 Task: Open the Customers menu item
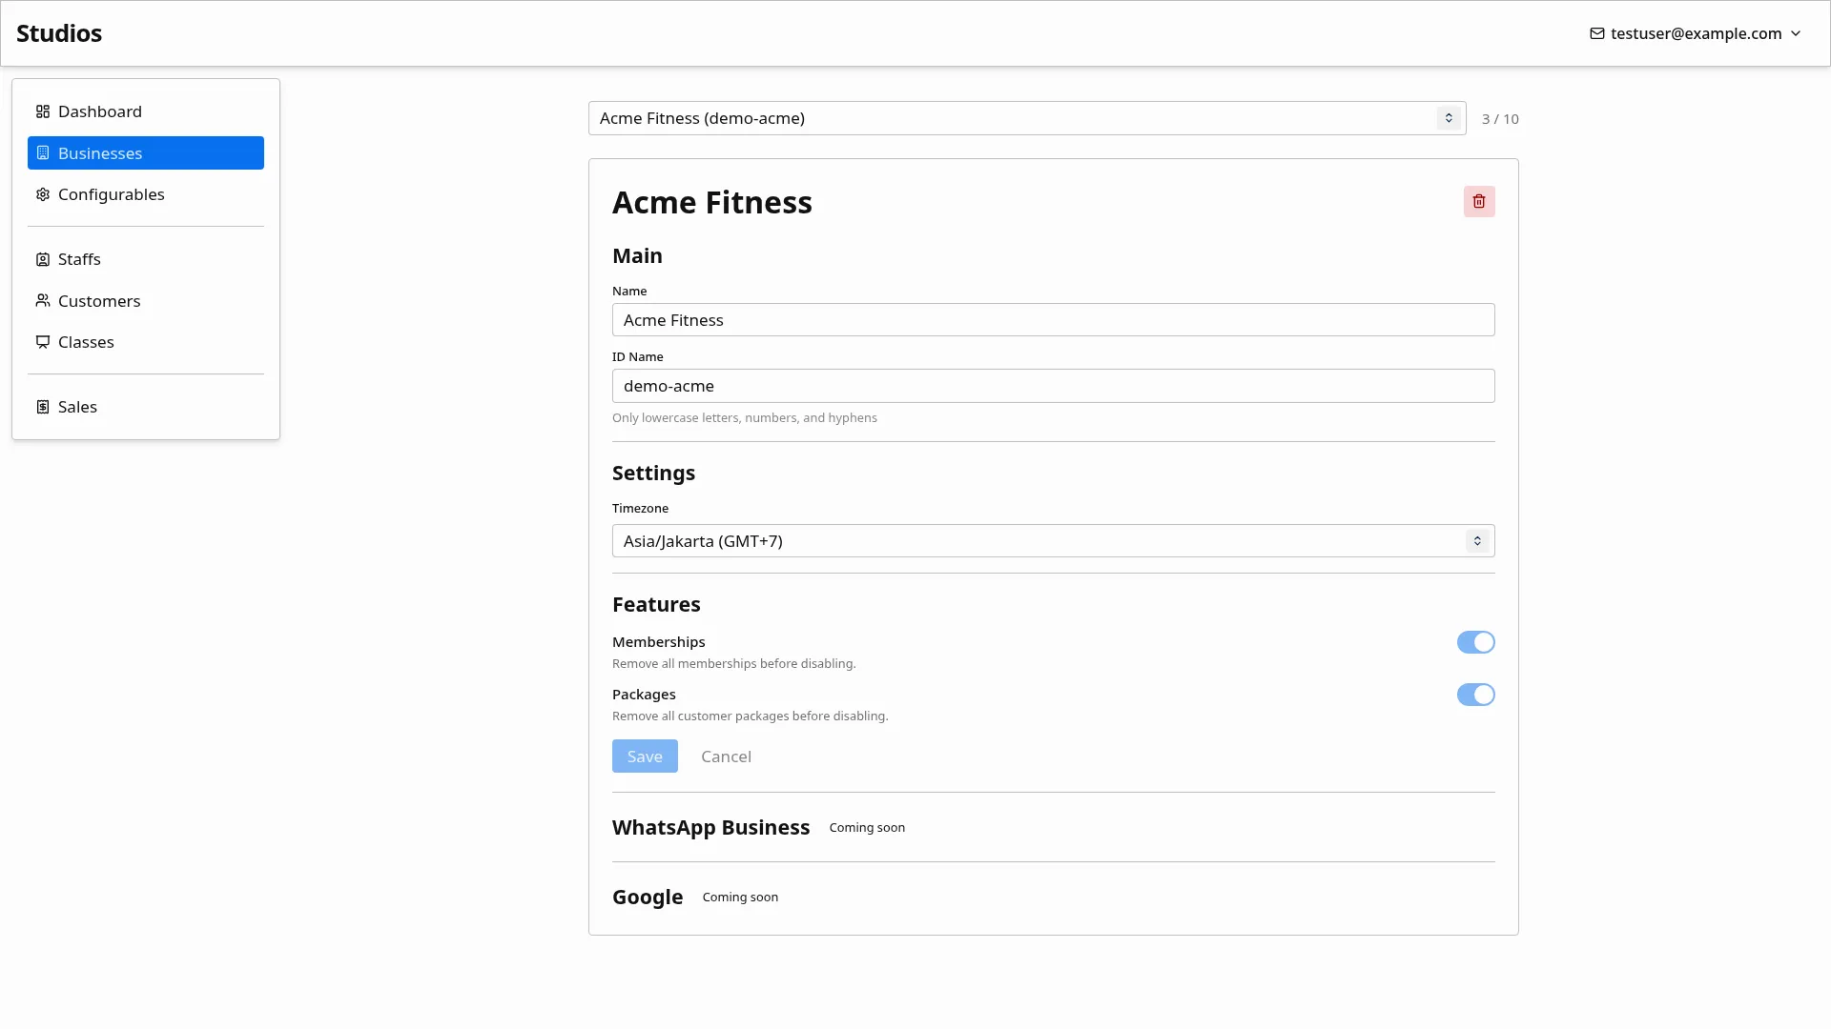[146, 301]
